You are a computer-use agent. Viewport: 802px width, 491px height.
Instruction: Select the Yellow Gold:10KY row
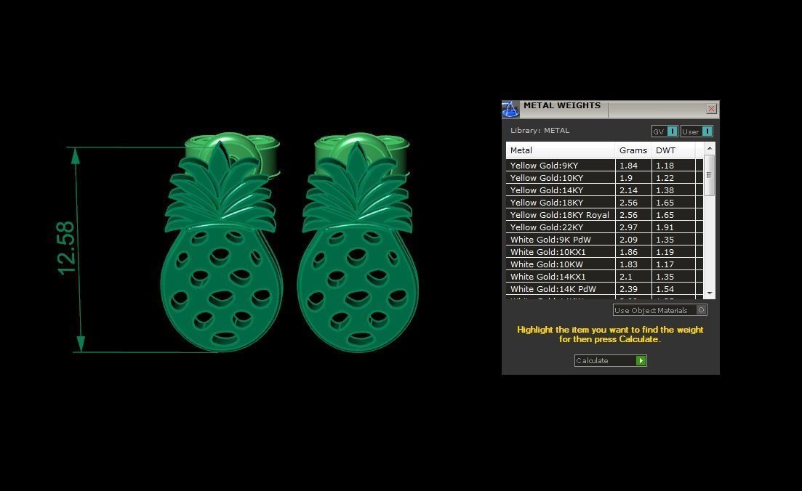click(604, 178)
